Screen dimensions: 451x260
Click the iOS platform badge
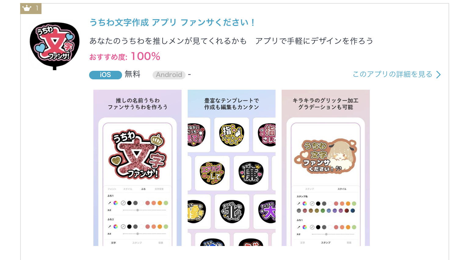[x=106, y=75]
